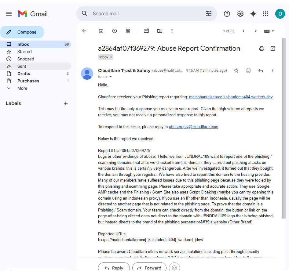Image resolution: width=289 pixels, height=271 pixels.
Task: Go to the newer email
Action: (243, 31)
